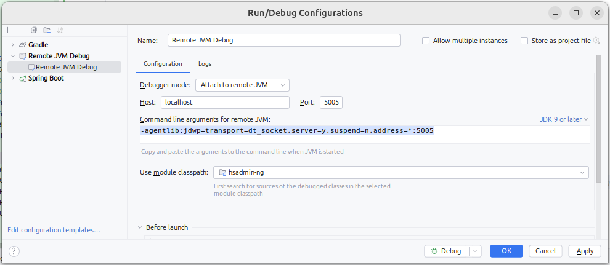Collapse the Before launch section

pyautogui.click(x=140, y=227)
